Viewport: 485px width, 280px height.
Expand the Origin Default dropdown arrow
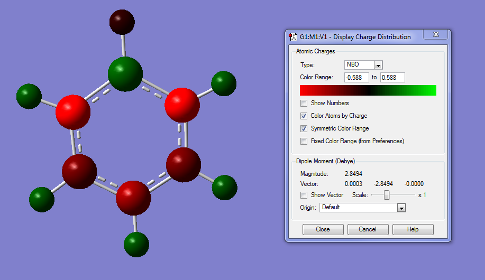pyautogui.click(x=401, y=208)
